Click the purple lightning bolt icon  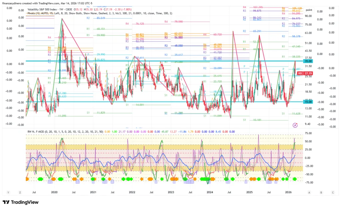[x=295, y=125]
